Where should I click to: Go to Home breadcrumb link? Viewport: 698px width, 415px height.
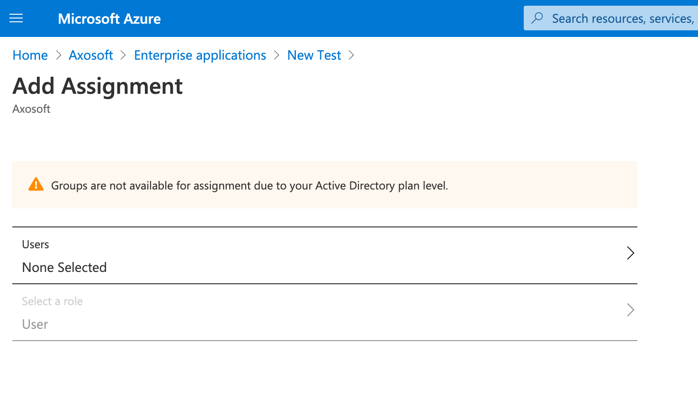tap(30, 55)
